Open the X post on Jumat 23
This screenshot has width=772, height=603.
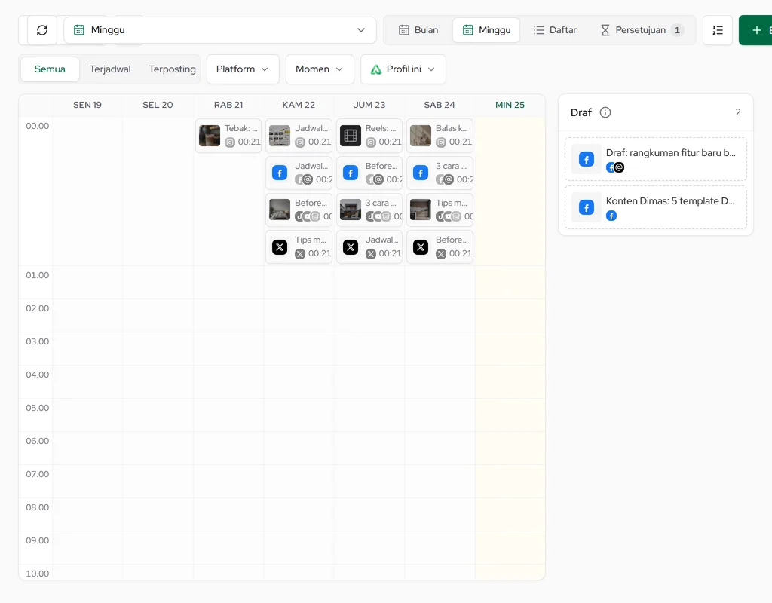(369, 246)
